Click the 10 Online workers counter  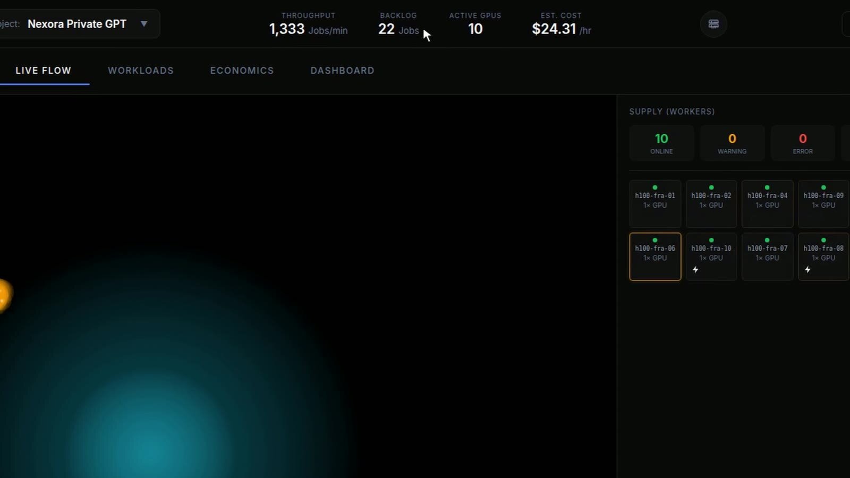tap(661, 143)
